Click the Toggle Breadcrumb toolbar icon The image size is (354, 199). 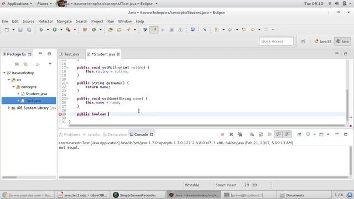(x=145, y=29)
